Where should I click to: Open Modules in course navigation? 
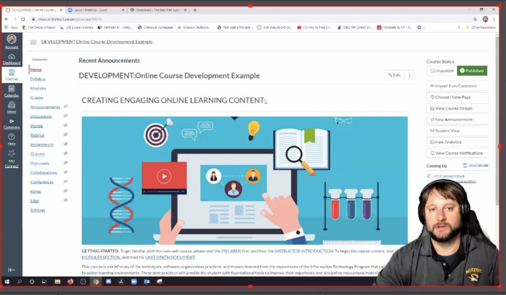coord(38,88)
